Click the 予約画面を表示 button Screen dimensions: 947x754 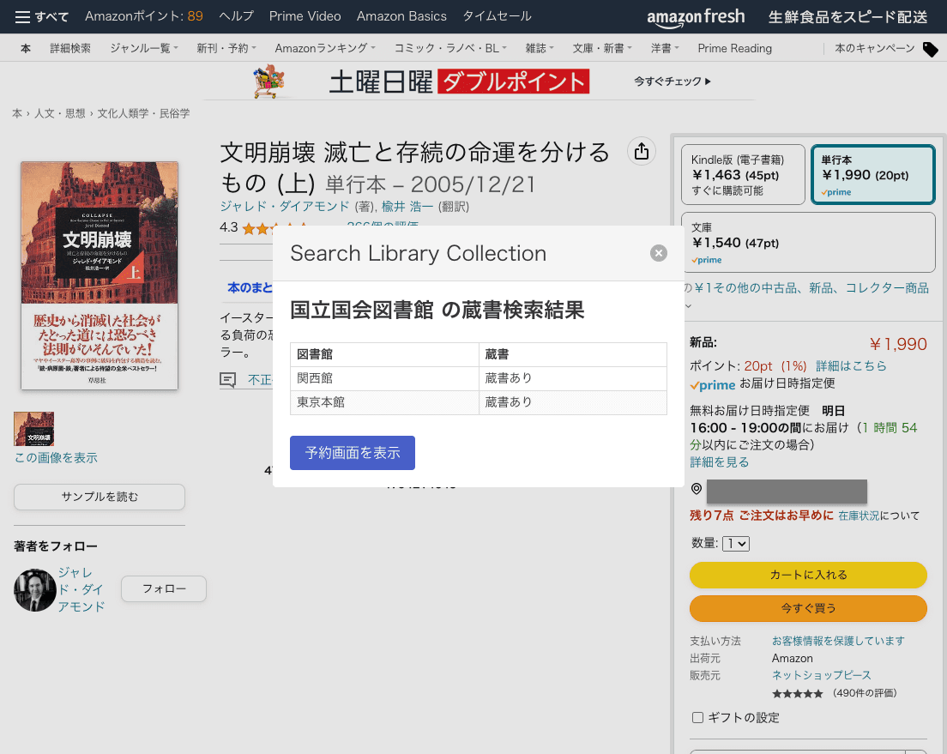[352, 453]
